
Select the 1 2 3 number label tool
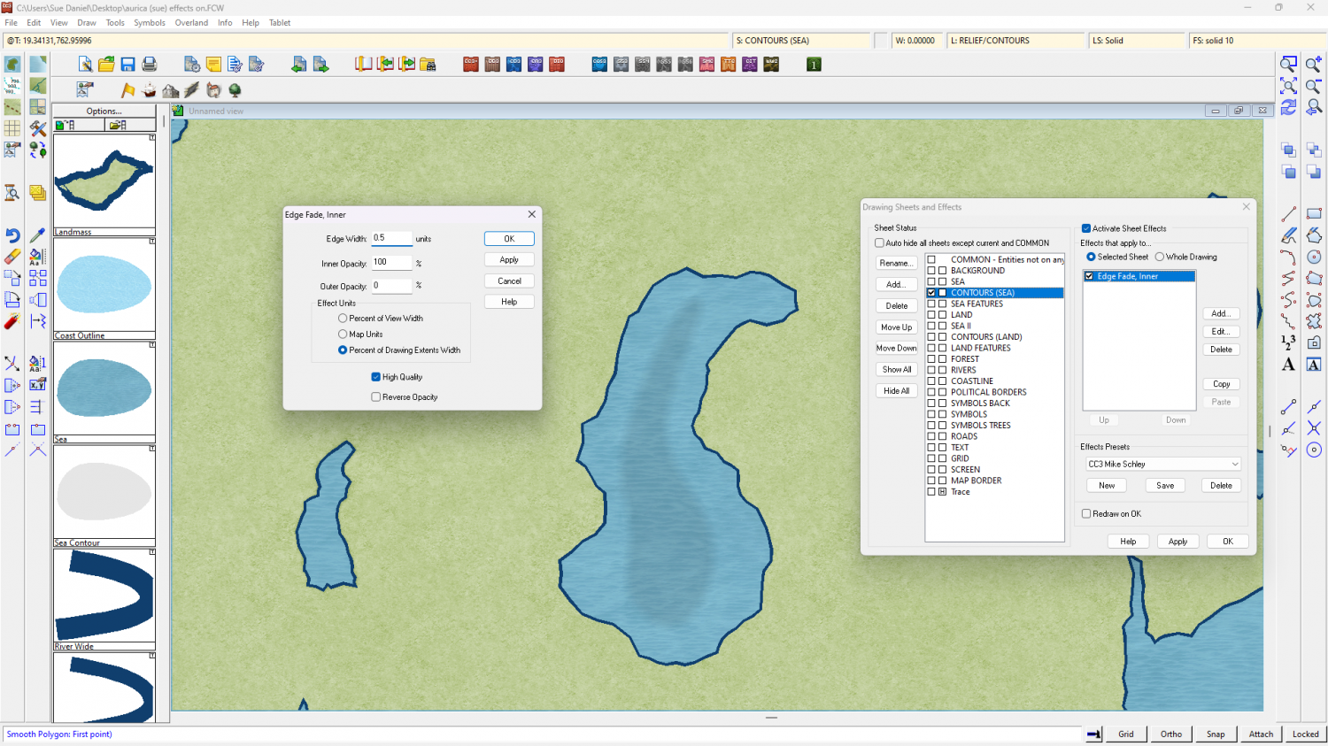click(1288, 342)
